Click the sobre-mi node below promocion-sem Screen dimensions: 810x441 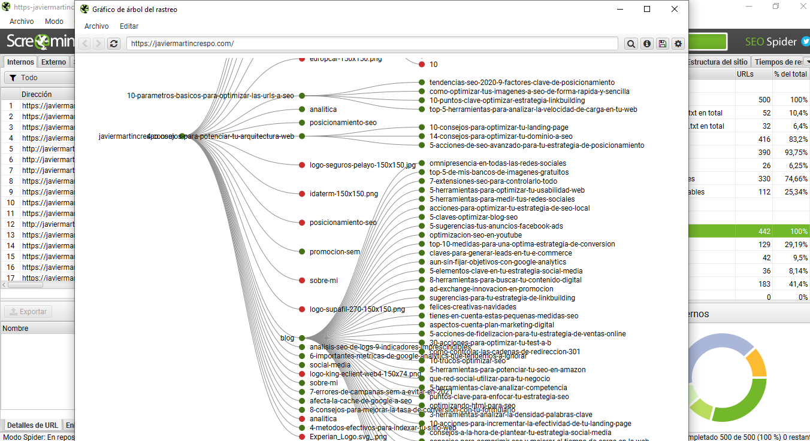click(303, 281)
